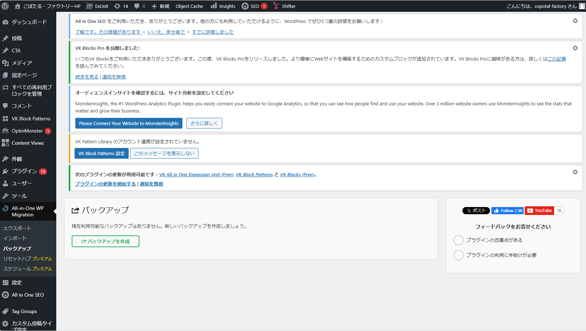This screenshot has width=586, height=331.
Task: Open Insights in the admin bar
Action: point(223,6)
